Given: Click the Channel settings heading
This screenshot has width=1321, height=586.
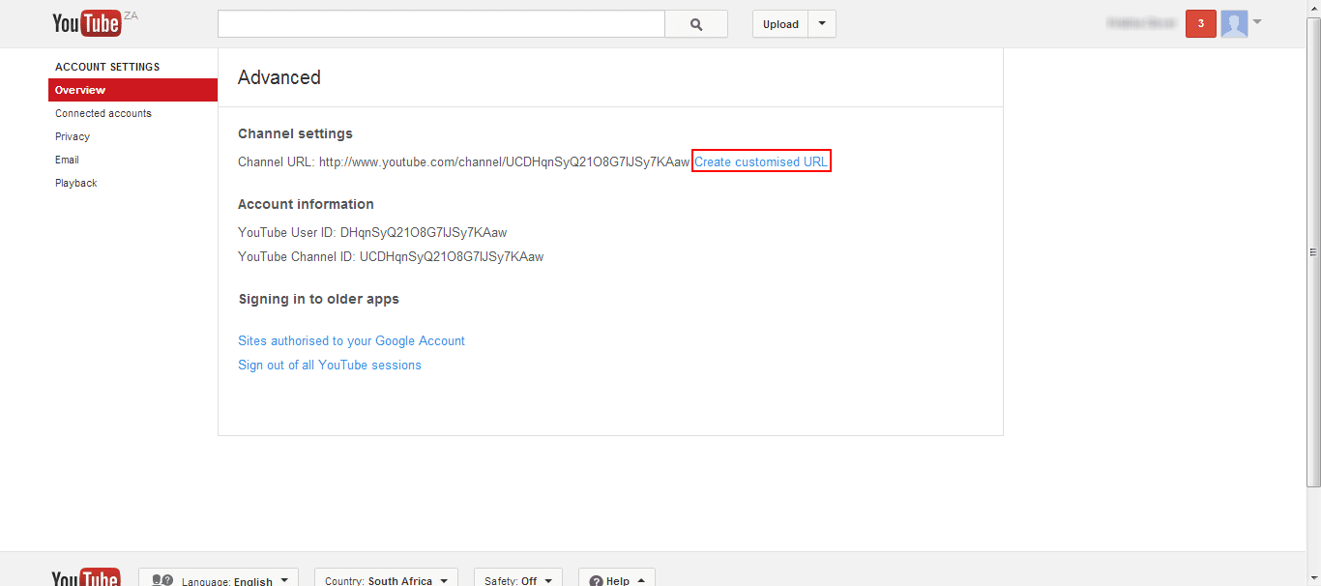Looking at the screenshot, I should click(295, 133).
